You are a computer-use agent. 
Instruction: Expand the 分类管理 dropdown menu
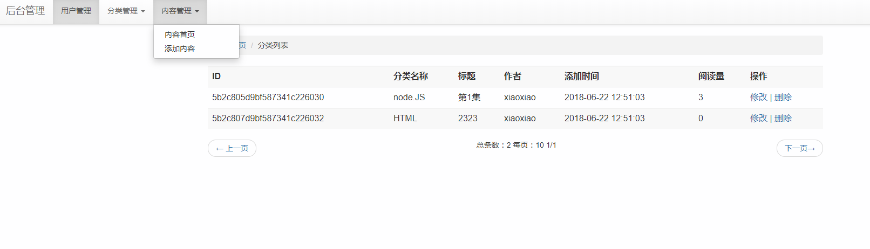[126, 11]
